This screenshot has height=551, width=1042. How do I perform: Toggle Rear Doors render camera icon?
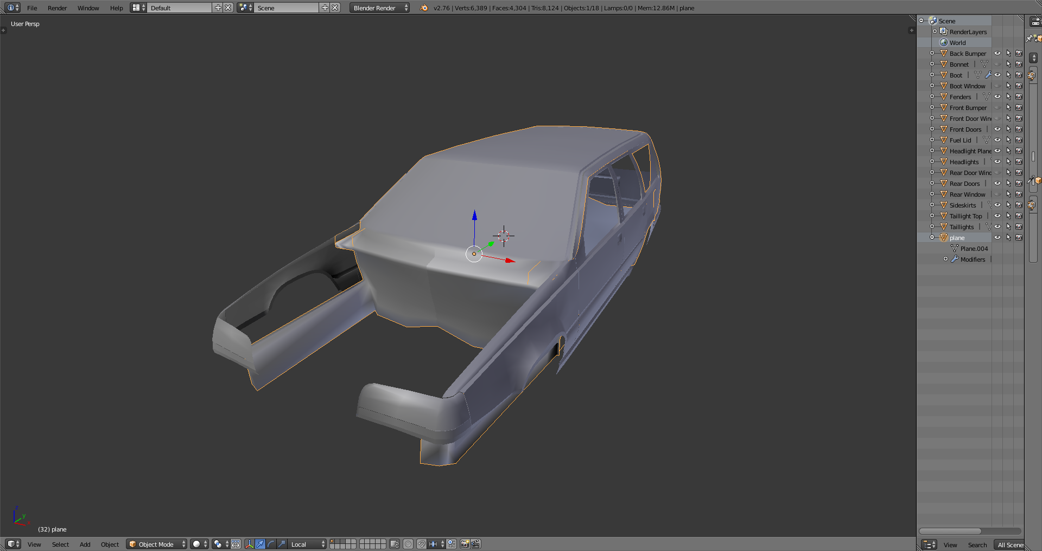coord(1019,183)
